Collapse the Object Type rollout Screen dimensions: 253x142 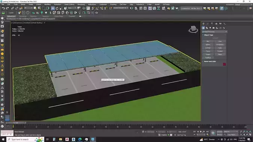[x=208, y=35]
